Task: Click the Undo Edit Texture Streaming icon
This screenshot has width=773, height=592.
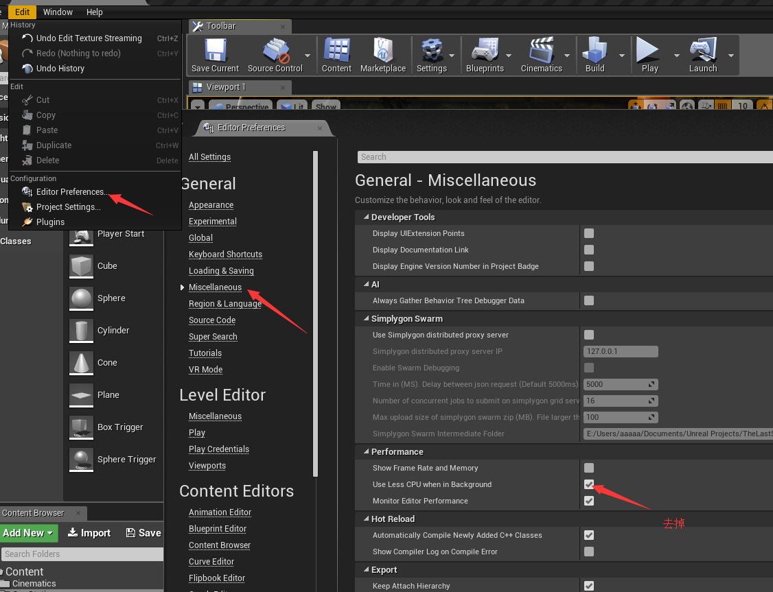Action: (x=27, y=38)
